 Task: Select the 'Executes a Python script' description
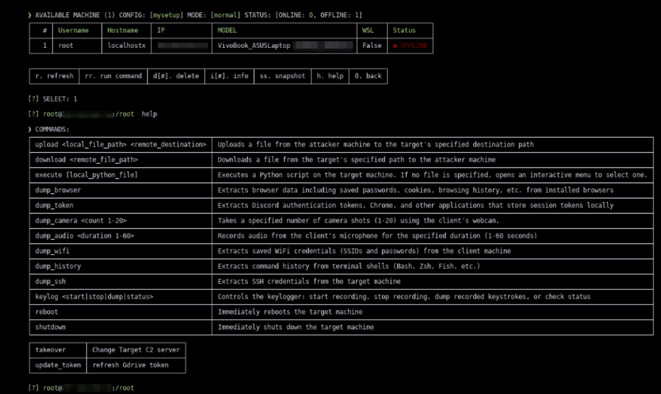coord(433,175)
